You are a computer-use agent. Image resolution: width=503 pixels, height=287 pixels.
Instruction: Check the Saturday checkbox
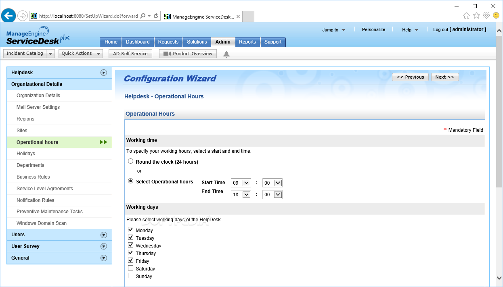pyautogui.click(x=130, y=268)
